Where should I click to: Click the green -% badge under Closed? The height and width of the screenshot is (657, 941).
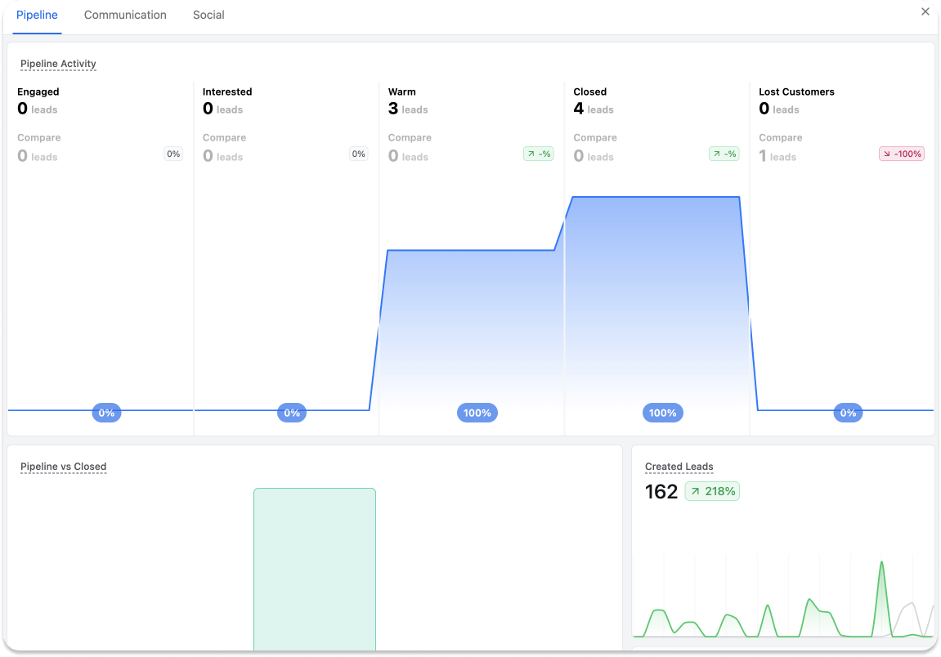724,154
